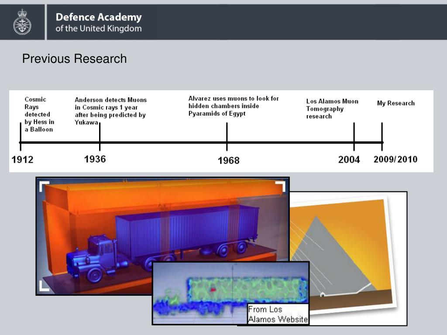Click the top-left corner bracket of truck image

click(x=44, y=186)
